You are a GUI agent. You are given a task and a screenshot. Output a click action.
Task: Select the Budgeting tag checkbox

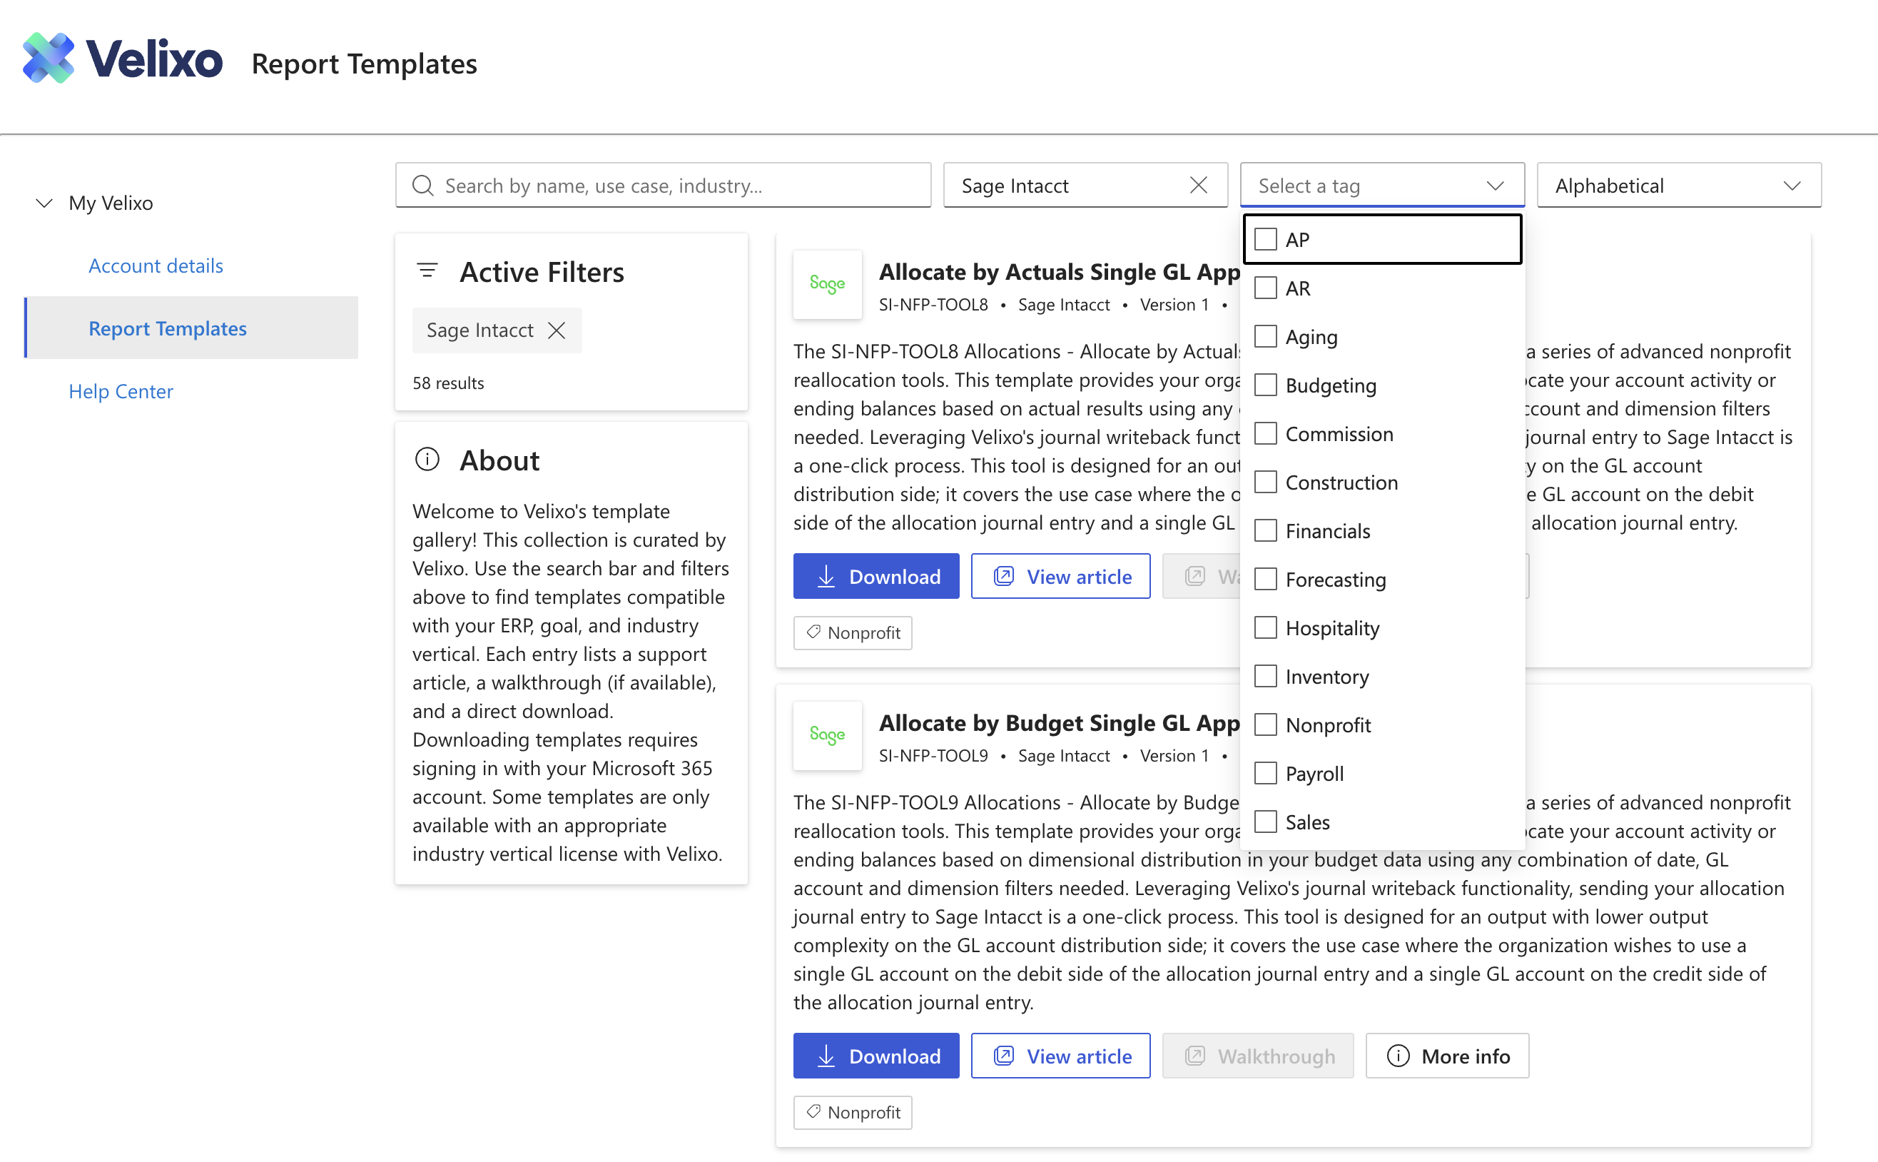click(1265, 385)
